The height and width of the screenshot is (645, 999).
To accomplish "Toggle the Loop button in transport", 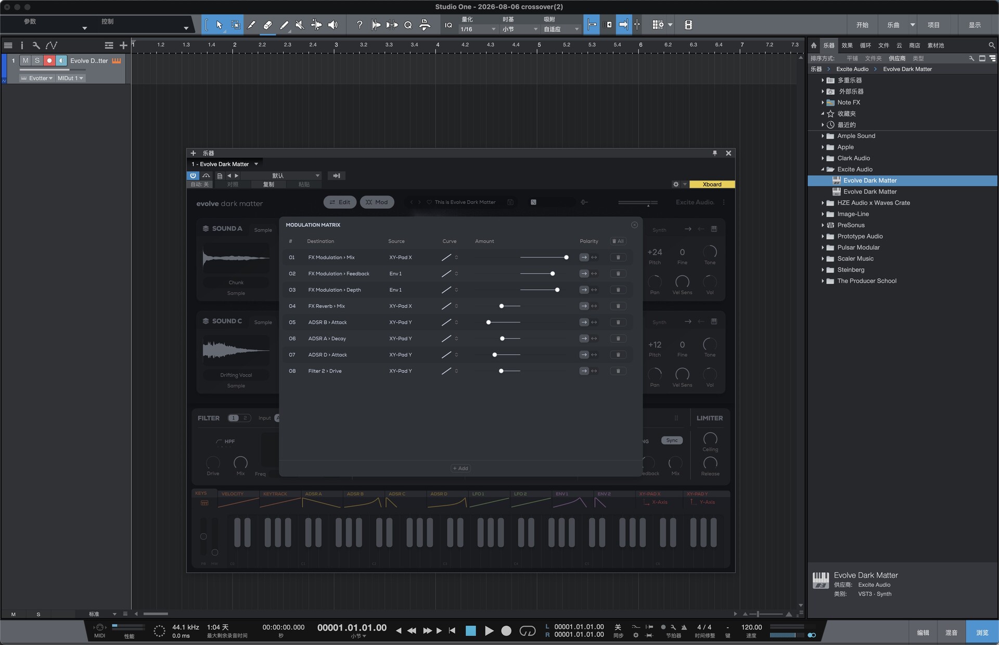I will point(527,630).
